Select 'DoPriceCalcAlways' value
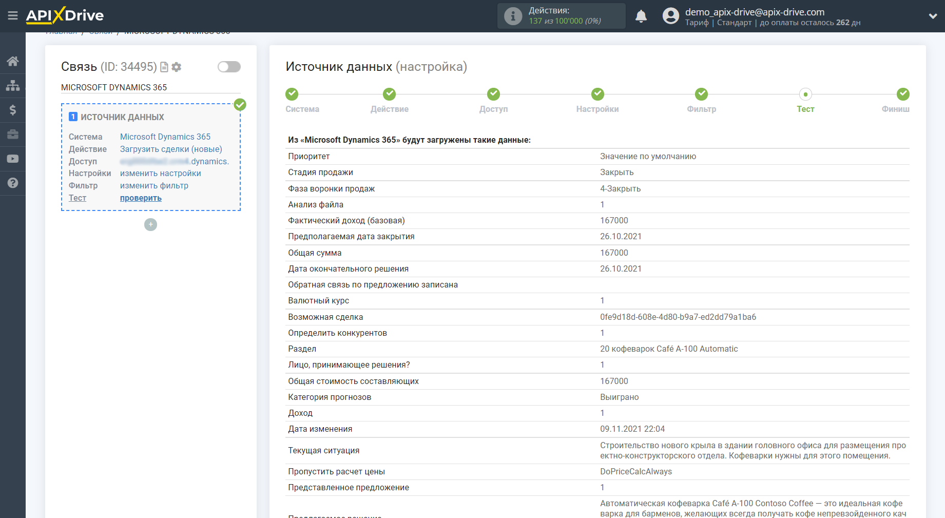945x518 pixels. click(x=636, y=471)
